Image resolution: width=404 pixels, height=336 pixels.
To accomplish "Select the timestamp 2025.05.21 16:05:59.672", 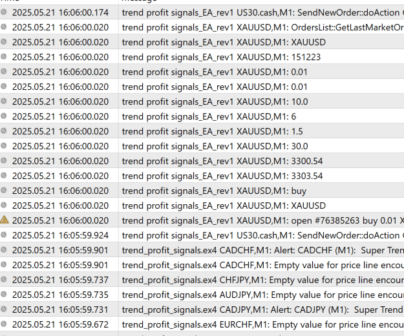I will pos(60,324).
